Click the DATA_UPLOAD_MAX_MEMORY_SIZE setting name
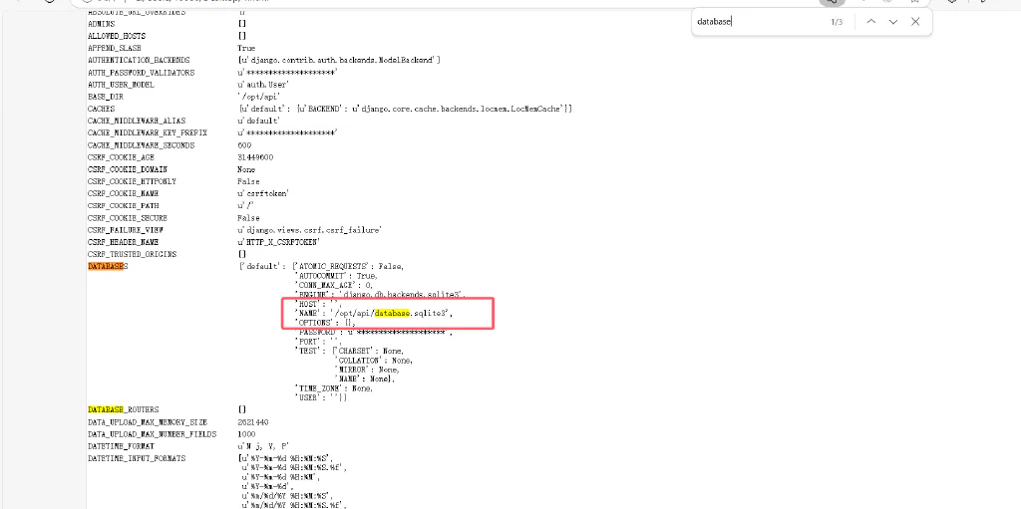 (x=148, y=421)
